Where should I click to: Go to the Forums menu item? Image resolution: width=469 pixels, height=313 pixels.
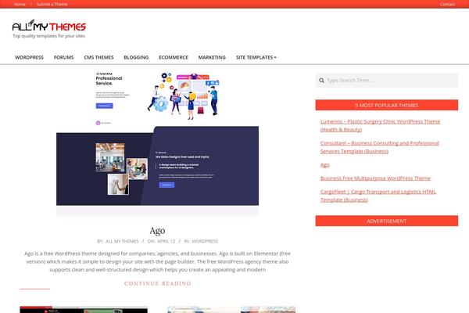pos(64,57)
